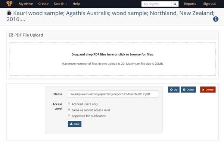The image size is (224, 149).
Task: Open the blue info circle icon
Action: point(216,19)
